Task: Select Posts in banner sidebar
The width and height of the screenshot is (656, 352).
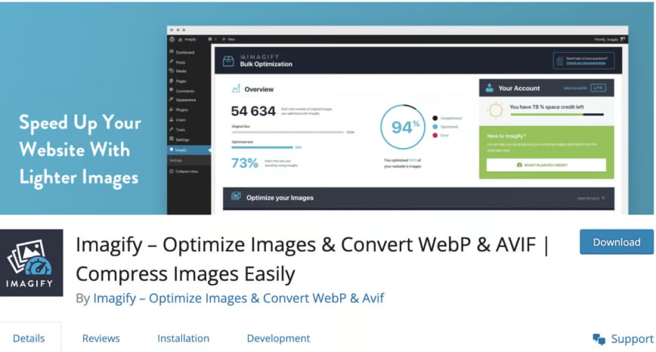Action: coord(181,62)
